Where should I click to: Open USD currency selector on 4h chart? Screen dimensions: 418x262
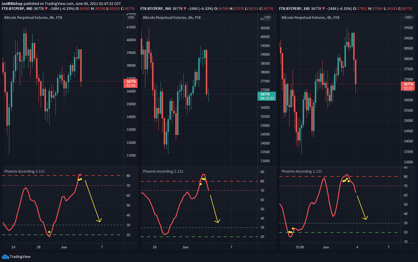click(x=408, y=17)
